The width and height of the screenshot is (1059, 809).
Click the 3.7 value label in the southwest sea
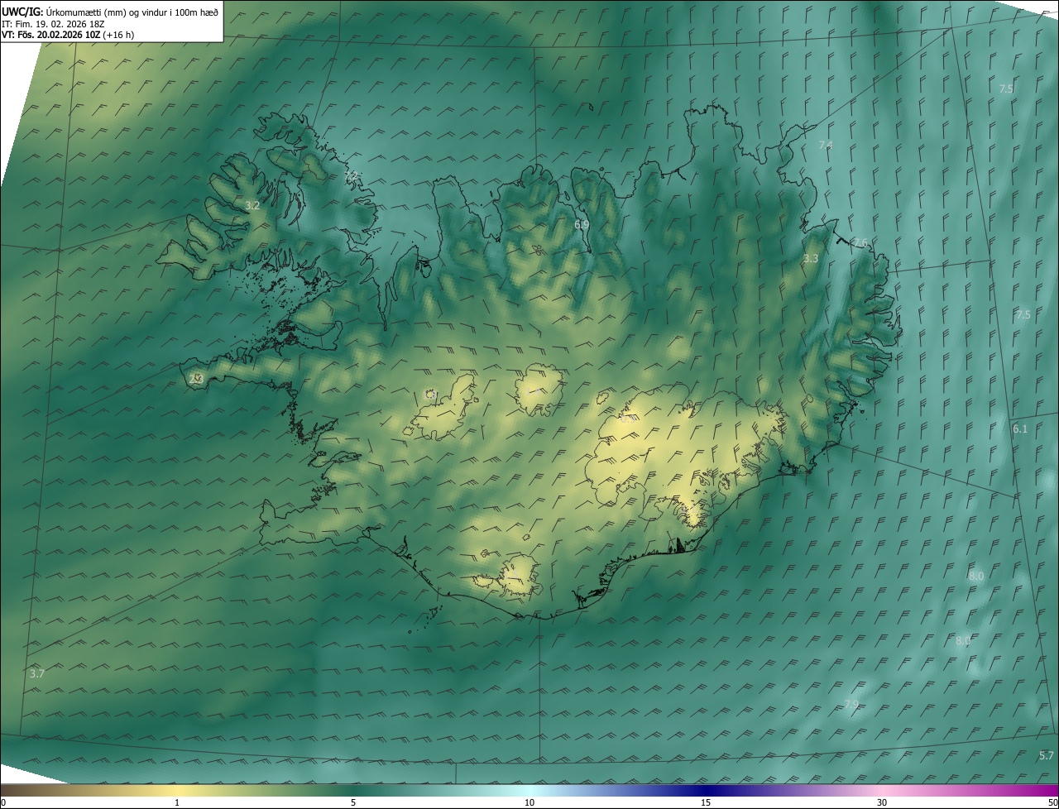pyautogui.click(x=36, y=673)
